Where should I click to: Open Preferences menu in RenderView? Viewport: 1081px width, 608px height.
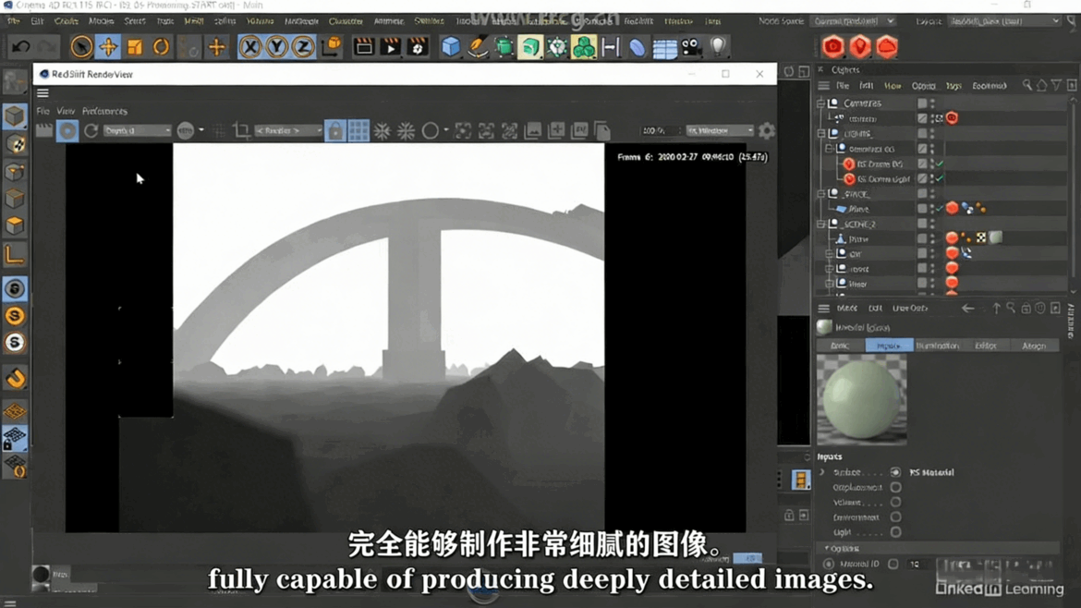coord(104,111)
